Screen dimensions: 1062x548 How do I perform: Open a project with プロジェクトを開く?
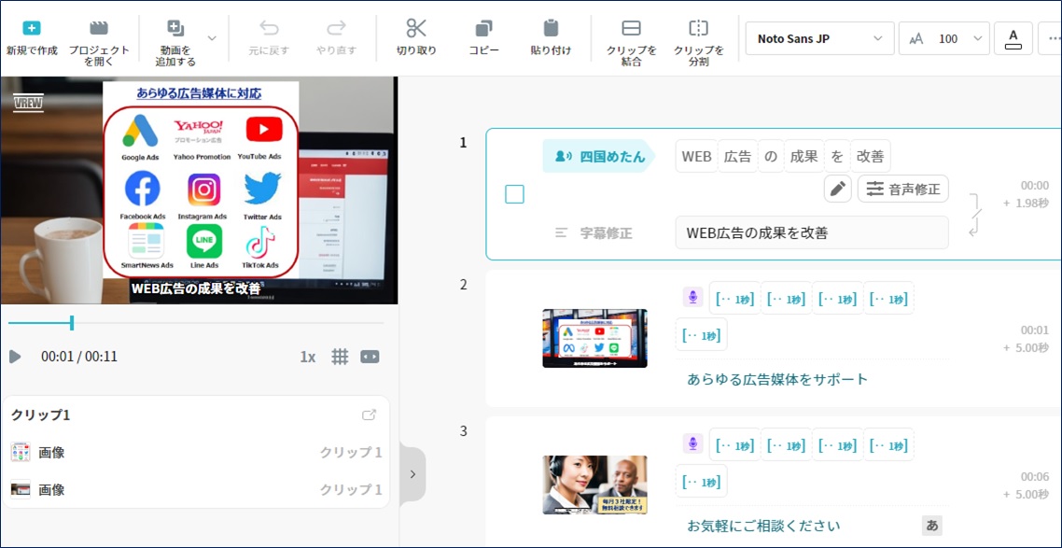(x=99, y=29)
